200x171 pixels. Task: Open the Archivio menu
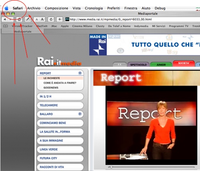(x=34, y=8)
